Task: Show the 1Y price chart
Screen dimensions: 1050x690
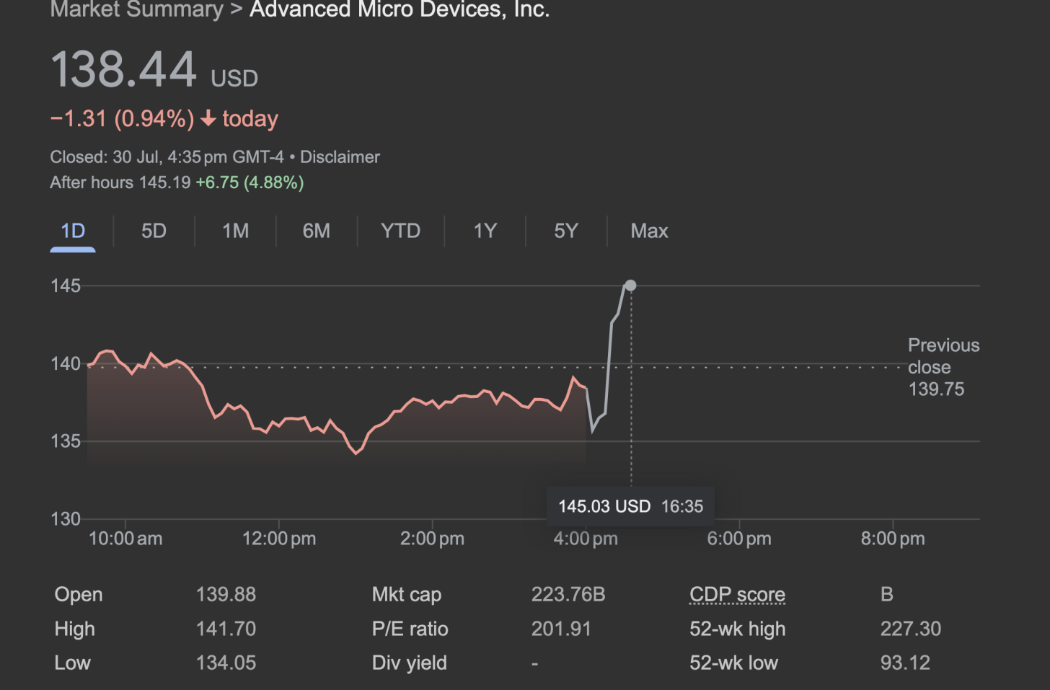Action: (x=485, y=231)
